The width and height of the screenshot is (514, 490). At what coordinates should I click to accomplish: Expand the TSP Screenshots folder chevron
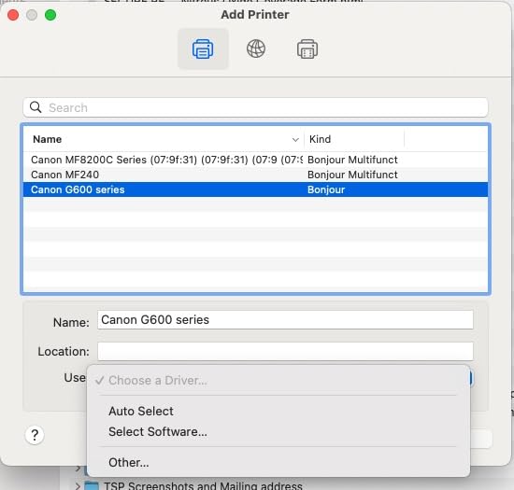[x=78, y=486]
